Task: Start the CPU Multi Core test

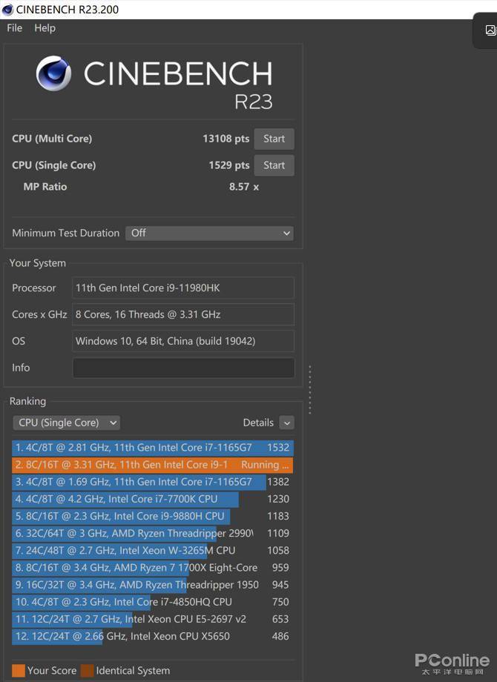Action: click(274, 139)
